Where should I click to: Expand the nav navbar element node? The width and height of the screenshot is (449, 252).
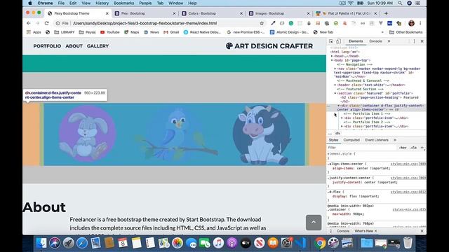(335, 69)
